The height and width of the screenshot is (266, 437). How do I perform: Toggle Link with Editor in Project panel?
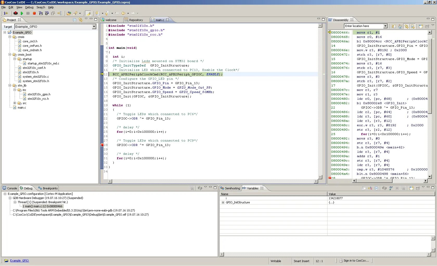80,20
